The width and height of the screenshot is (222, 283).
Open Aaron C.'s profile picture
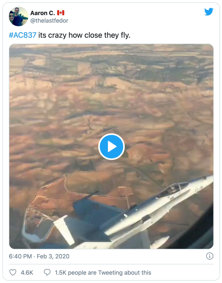(18, 16)
